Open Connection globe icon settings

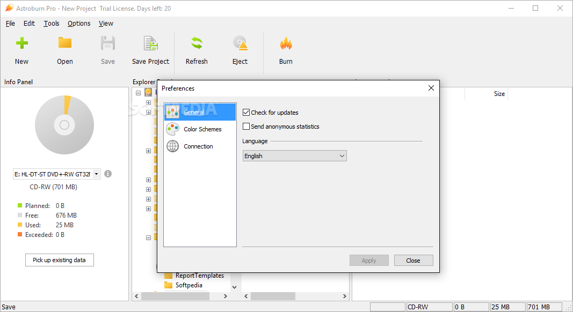pos(172,146)
